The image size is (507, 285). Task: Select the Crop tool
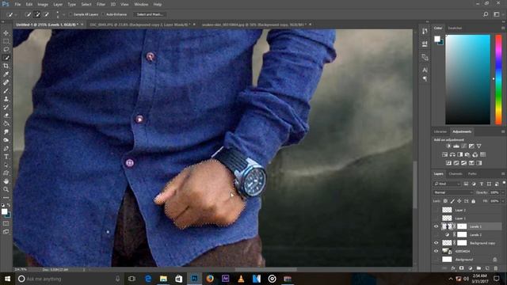pos(6,66)
